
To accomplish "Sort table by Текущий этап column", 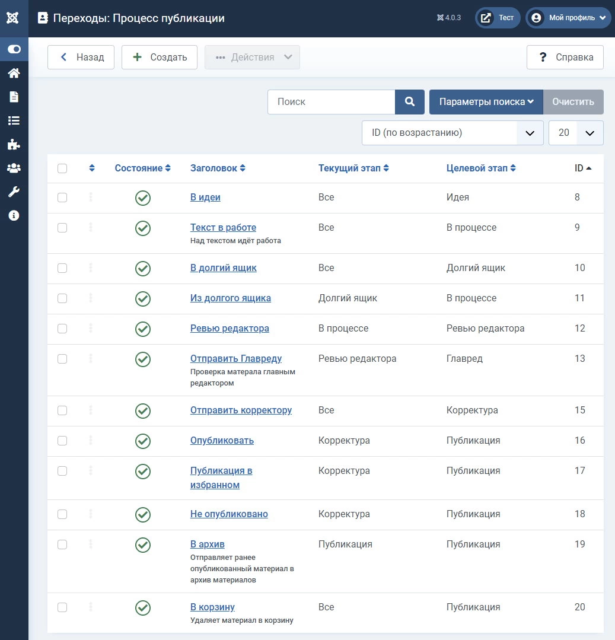I will pos(353,168).
